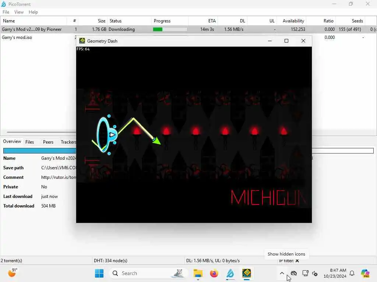
Task: Click the Last download 'just now' value
Action: [50, 196]
